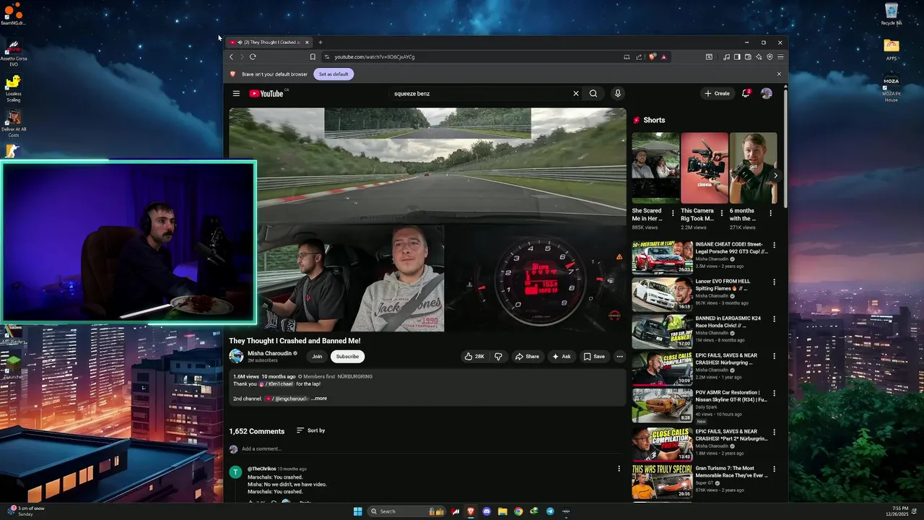Share the video

click(527, 356)
